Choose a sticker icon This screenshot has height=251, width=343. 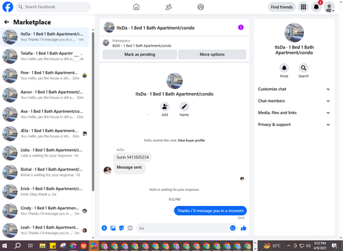[121, 228]
